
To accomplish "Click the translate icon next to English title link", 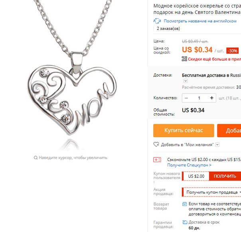I will (157, 21).
